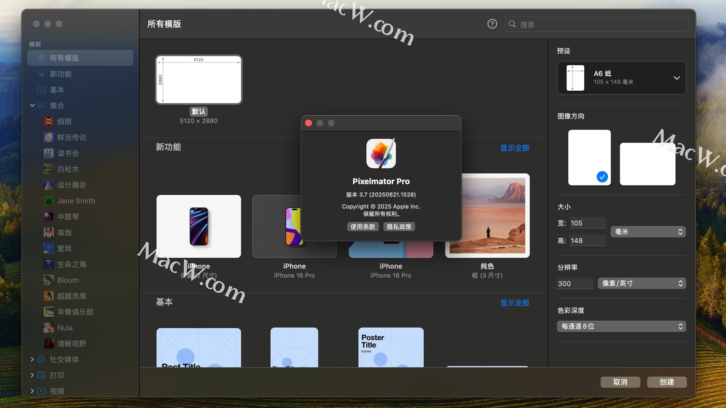Select the 清晰视野 collection icon

(x=49, y=343)
